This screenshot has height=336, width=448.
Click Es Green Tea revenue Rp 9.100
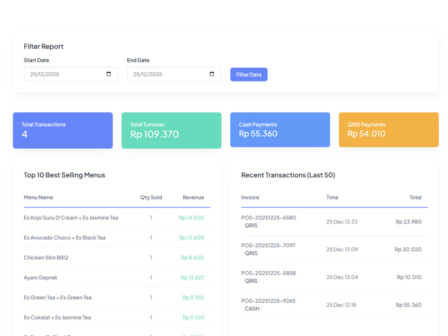click(x=193, y=298)
